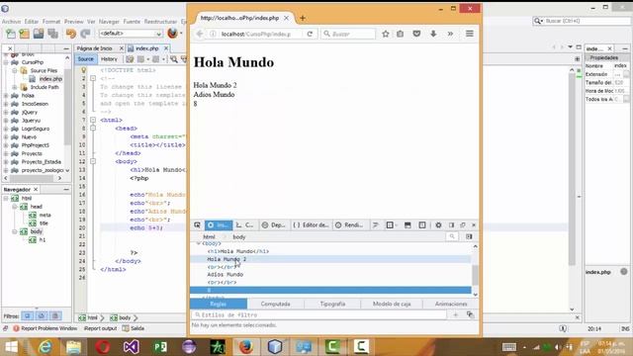The height and width of the screenshot is (356, 633).
Task: Open devtools settings gear
Action: click(x=438, y=225)
